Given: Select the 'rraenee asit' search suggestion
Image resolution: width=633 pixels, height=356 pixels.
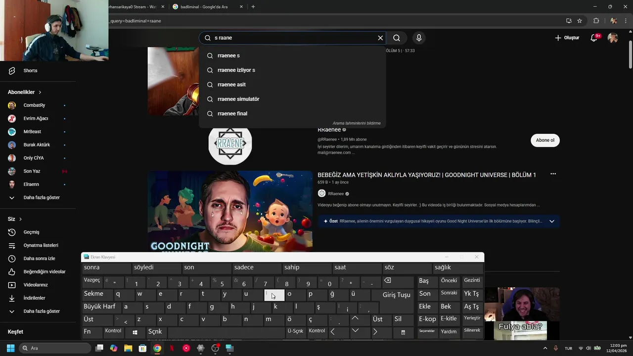Looking at the screenshot, I should [x=292, y=85].
